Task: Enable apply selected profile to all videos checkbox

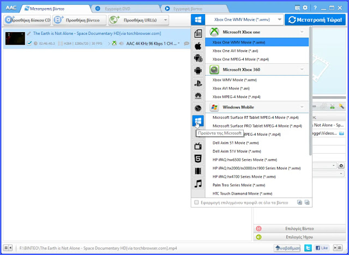Action: pyautogui.click(x=196, y=202)
